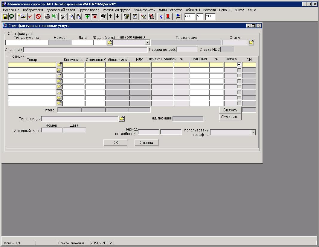
Task: Click the binoculars search icon
Action: pyautogui.click(x=103, y=16)
